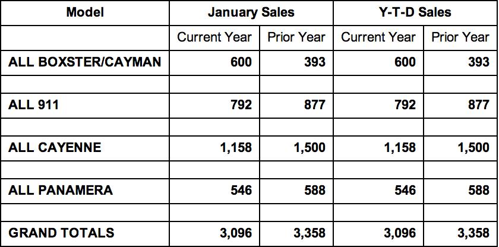Select 911 Y-T-D current year value 792
Screen dimensions: 499x247
point(405,105)
